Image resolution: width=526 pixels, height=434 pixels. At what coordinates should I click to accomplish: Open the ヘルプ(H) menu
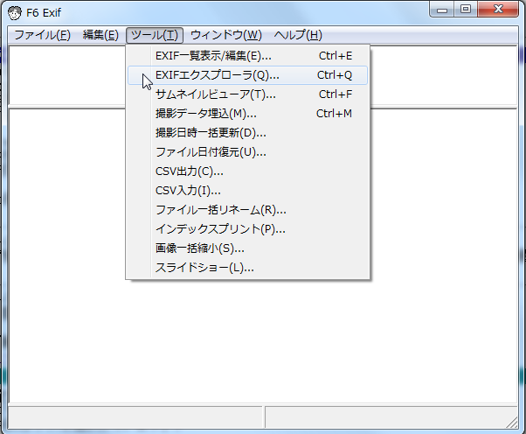(298, 35)
